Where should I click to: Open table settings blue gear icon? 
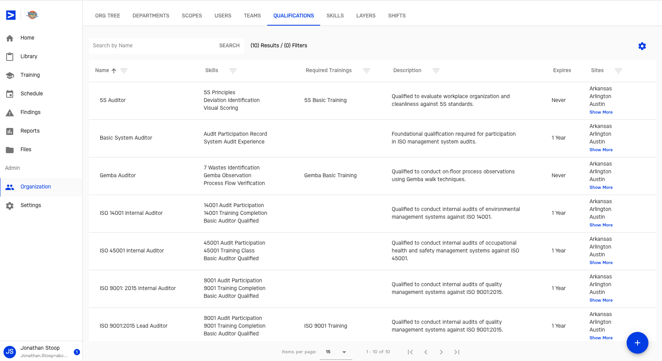click(x=642, y=46)
